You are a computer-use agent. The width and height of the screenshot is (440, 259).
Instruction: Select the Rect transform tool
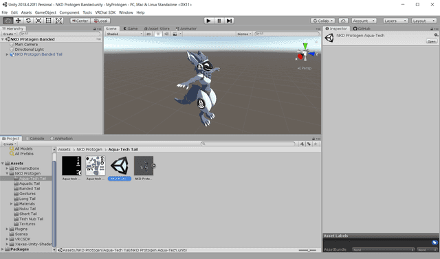49,21
